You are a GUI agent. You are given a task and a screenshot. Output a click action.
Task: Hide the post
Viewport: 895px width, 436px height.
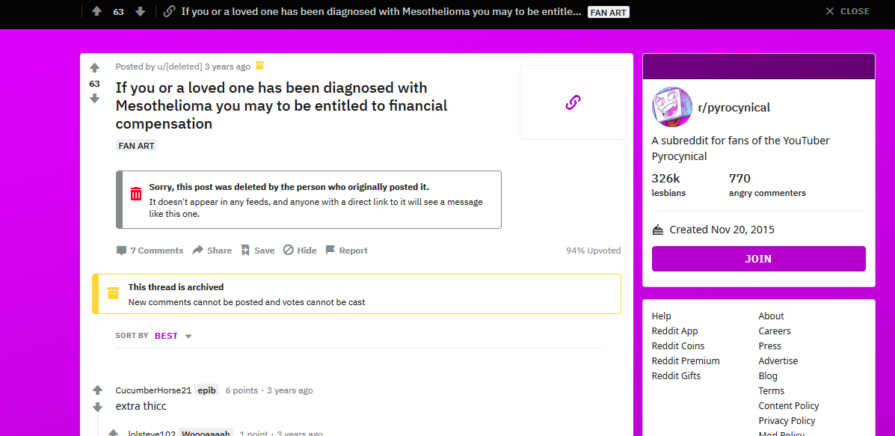(x=301, y=251)
